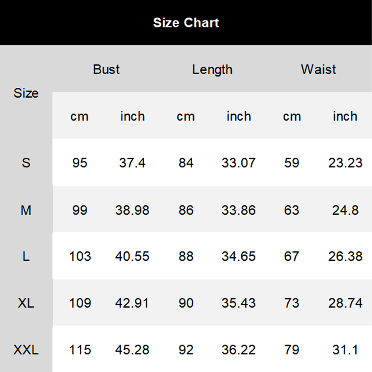The width and height of the screenshot is (372, 372).
Task: Click the 36.22 inch length value
Action: (x=239, y=350)
